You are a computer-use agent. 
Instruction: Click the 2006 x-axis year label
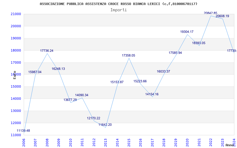(x=24, y=142)
